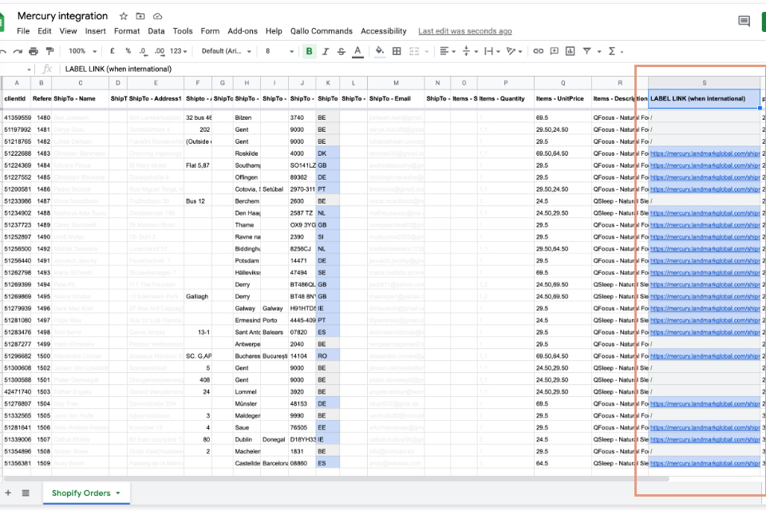This screenshot has width=766, height=511.
Task: Open the 123 more formats dropdown
Action: 178,51
